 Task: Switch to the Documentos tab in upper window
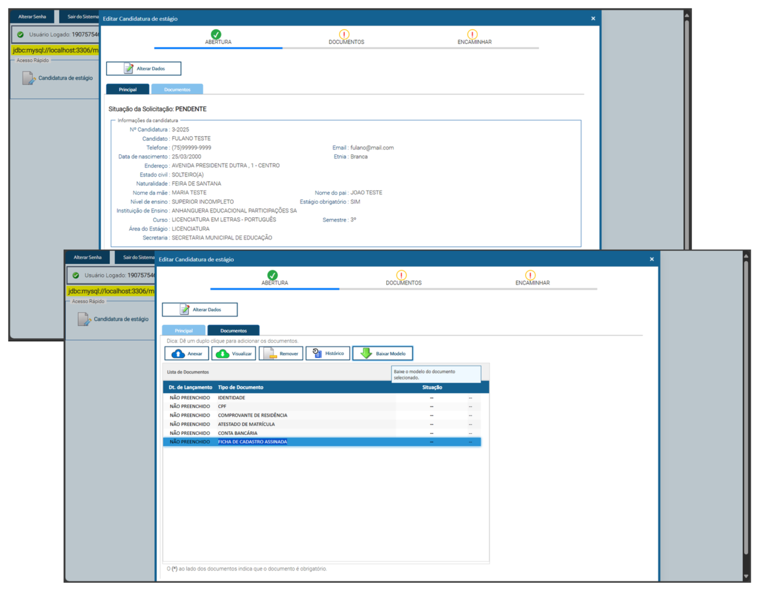pyautogui.click(x=177, y=90)
